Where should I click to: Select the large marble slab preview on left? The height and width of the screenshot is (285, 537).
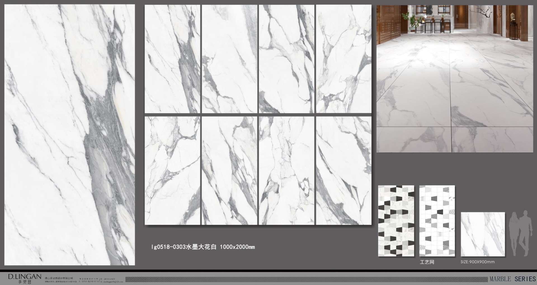70,135
